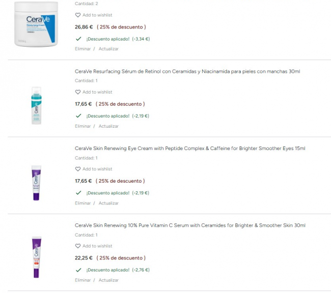Click Eliminar for the Retinol Serum
Image resolution: width=331 pixels, height=293 pixels.
[83, 126]
